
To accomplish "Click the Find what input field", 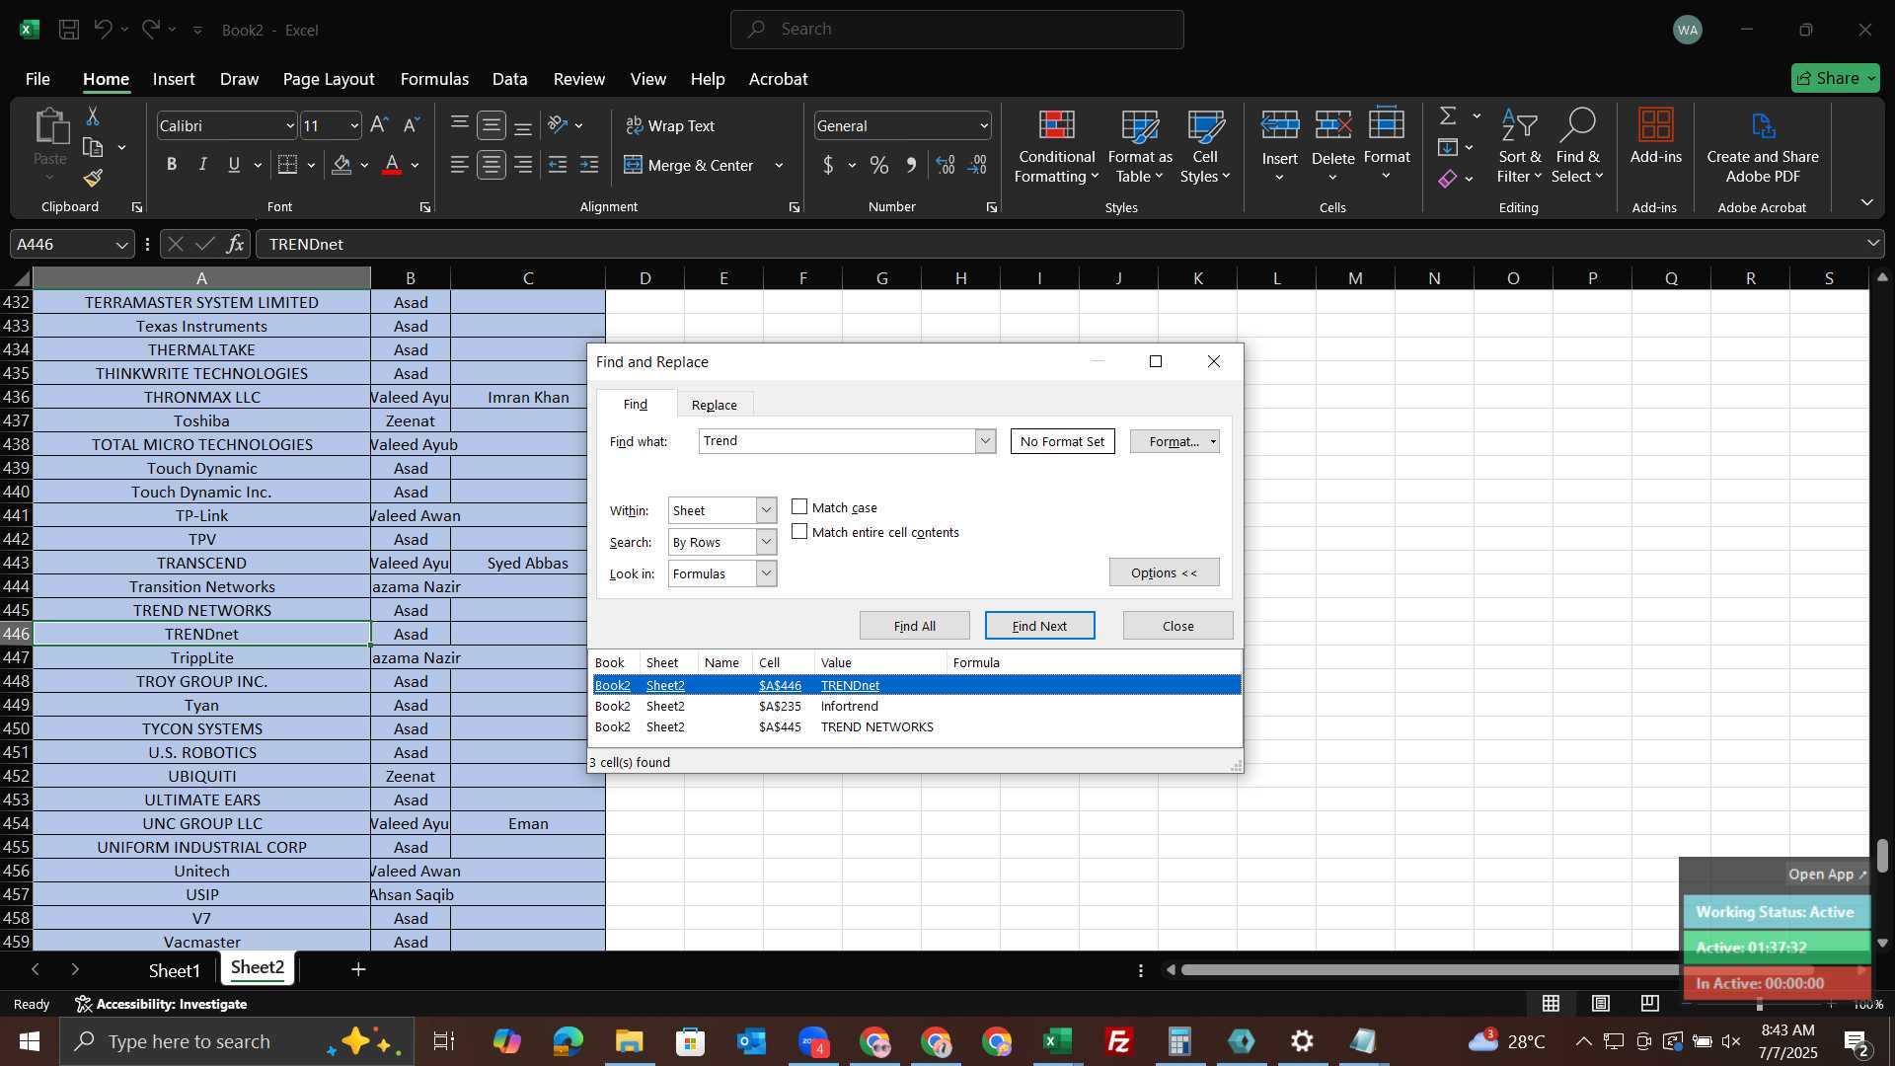I will [837, 441].
